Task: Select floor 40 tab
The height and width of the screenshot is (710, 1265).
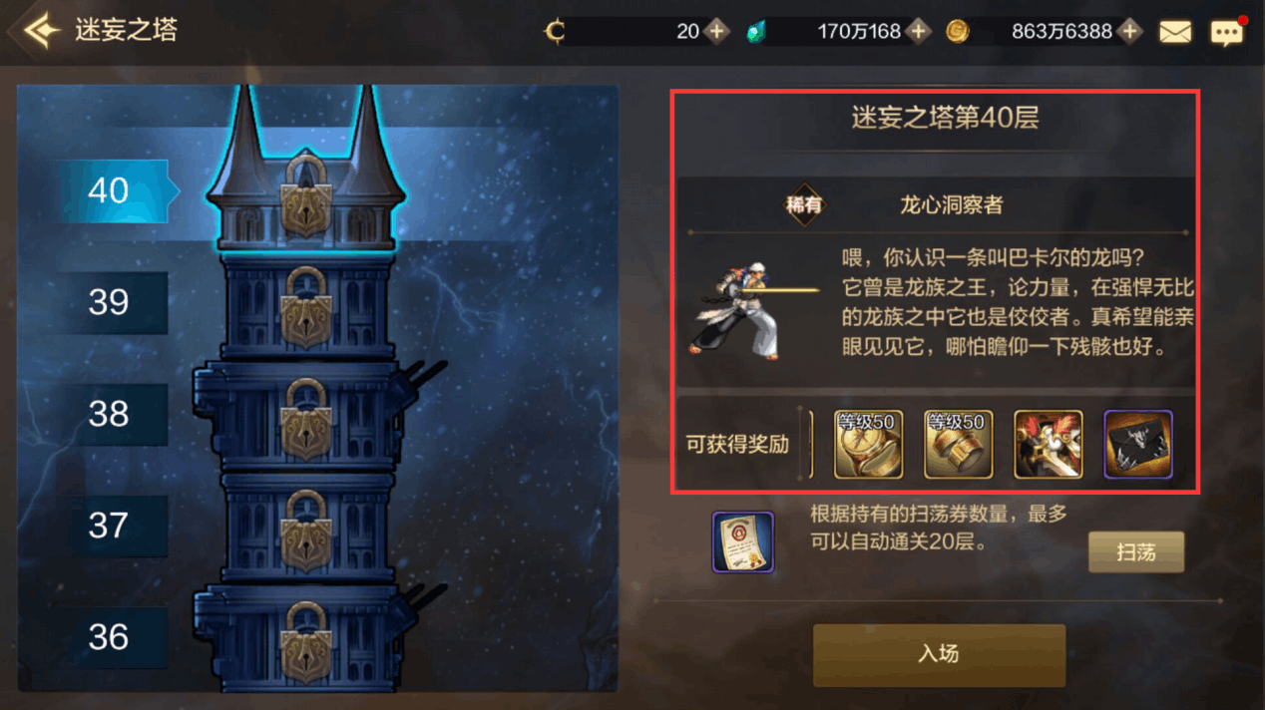Action: (113, 190)
